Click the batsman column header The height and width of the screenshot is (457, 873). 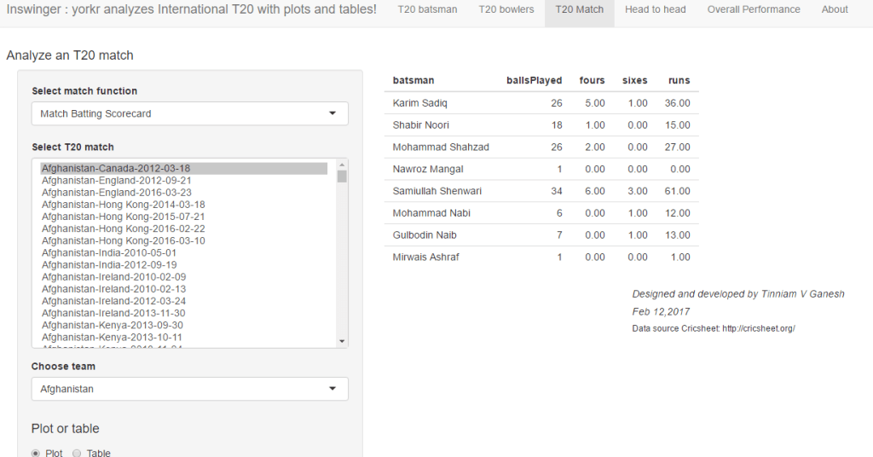click(413, 81)
